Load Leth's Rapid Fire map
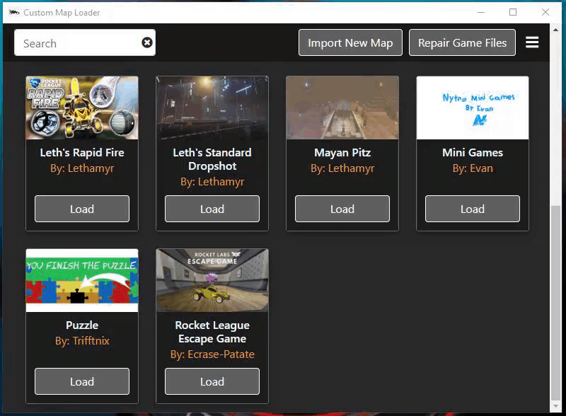 [x=81, y=209]
